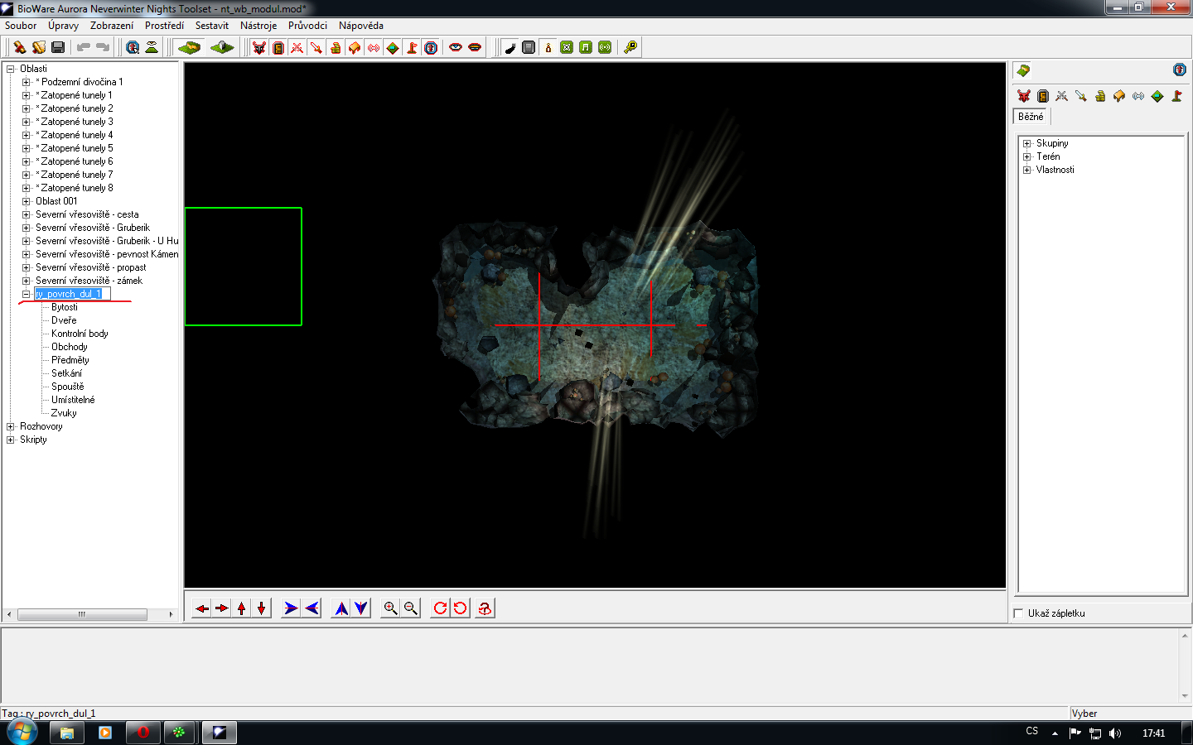
Task: Select Kontrolní body in area tree
Action: (x=80, y=334)
